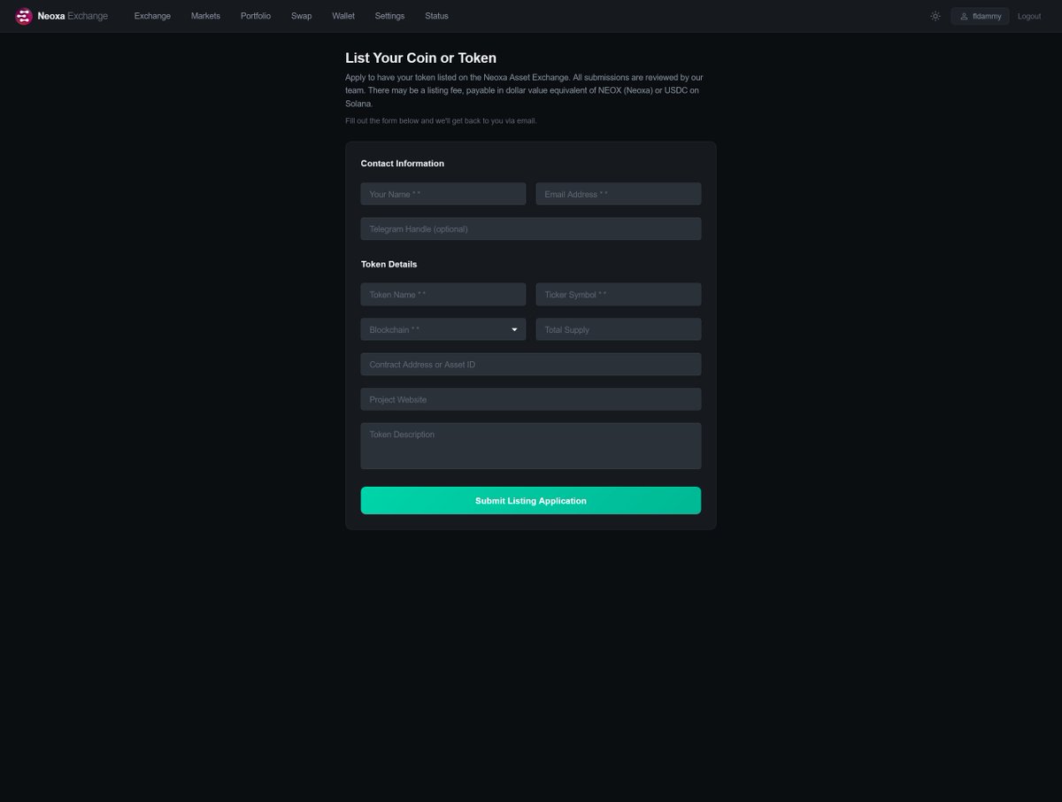
Task: Focus the Contract Address or Asset ID field
Action: [x=531, y=364]
